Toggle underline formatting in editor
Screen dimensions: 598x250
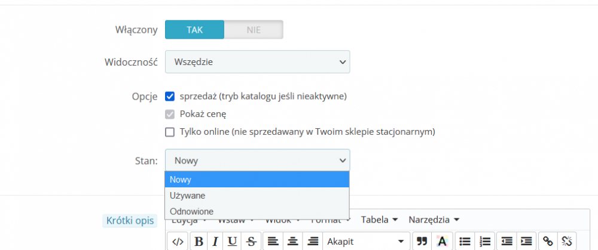coord(232,241)
